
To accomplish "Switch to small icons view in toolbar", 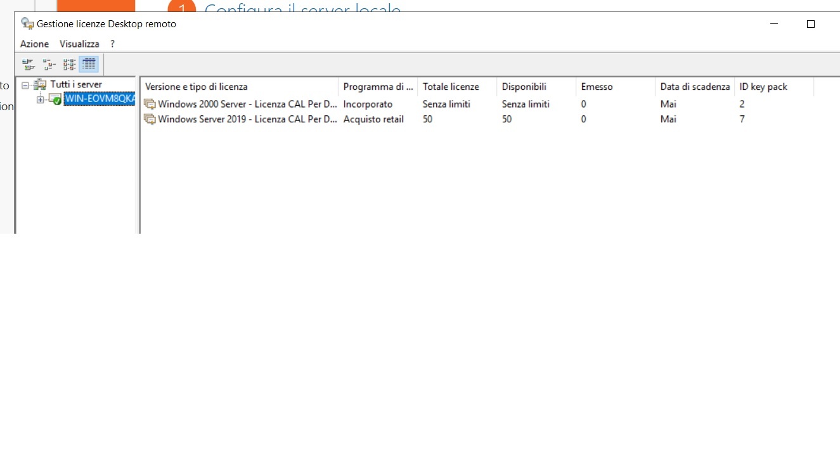I will 49,64.
